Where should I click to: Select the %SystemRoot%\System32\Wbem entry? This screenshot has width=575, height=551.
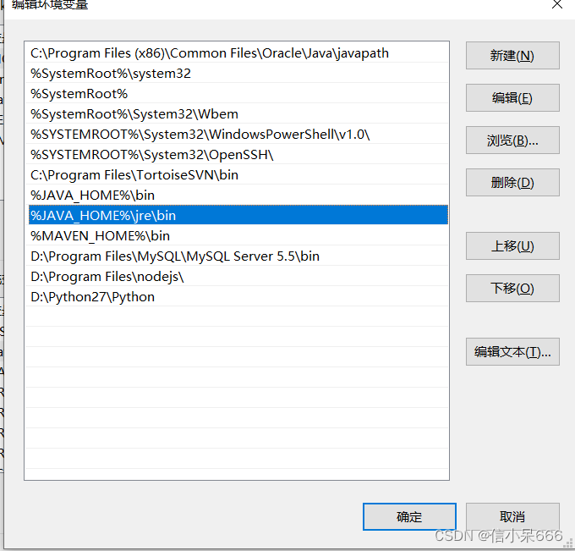pyautogui.click(x=238, y=113)
